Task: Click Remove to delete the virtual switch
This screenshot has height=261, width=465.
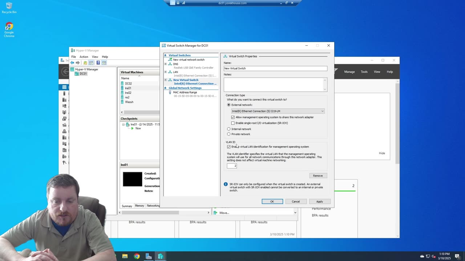Action: click(318, 175)
